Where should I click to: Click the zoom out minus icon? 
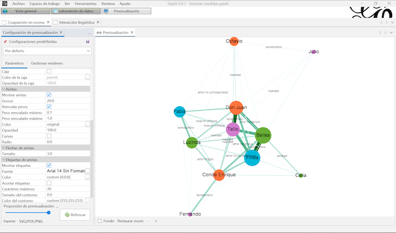pyautogui.click(x=148, y=221)
